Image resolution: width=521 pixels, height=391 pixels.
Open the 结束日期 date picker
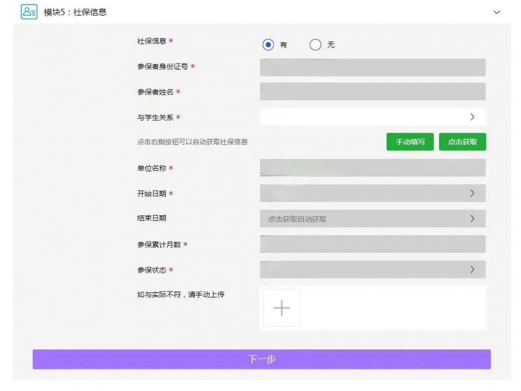pos(372,218)
